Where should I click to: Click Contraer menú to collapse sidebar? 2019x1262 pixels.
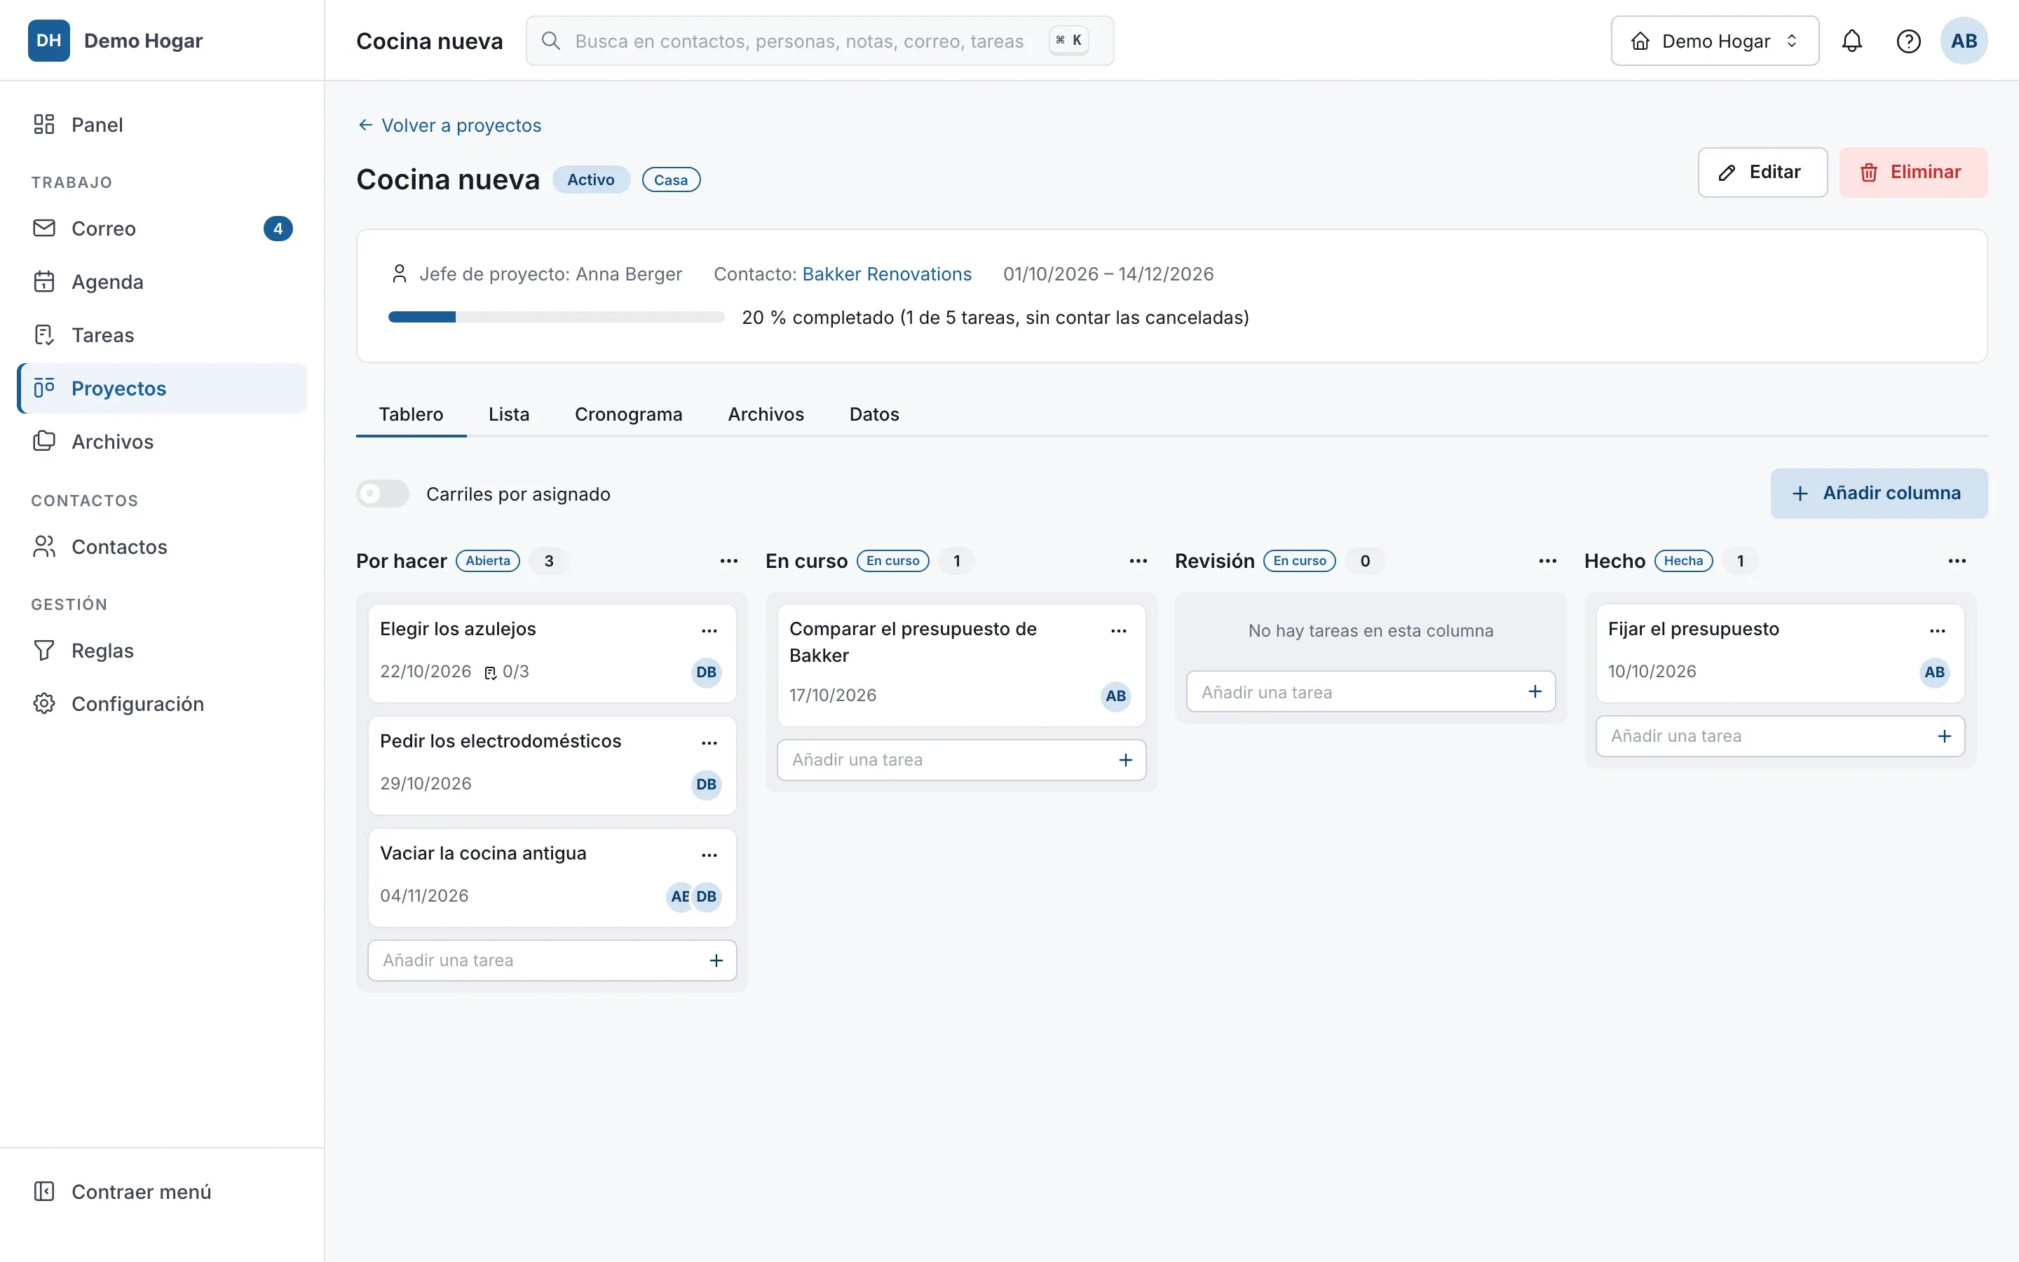[x=162, y=1191]
